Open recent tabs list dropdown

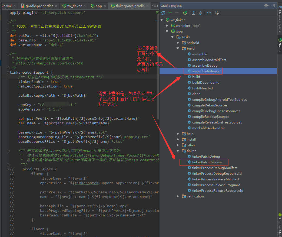coord(155,6)
